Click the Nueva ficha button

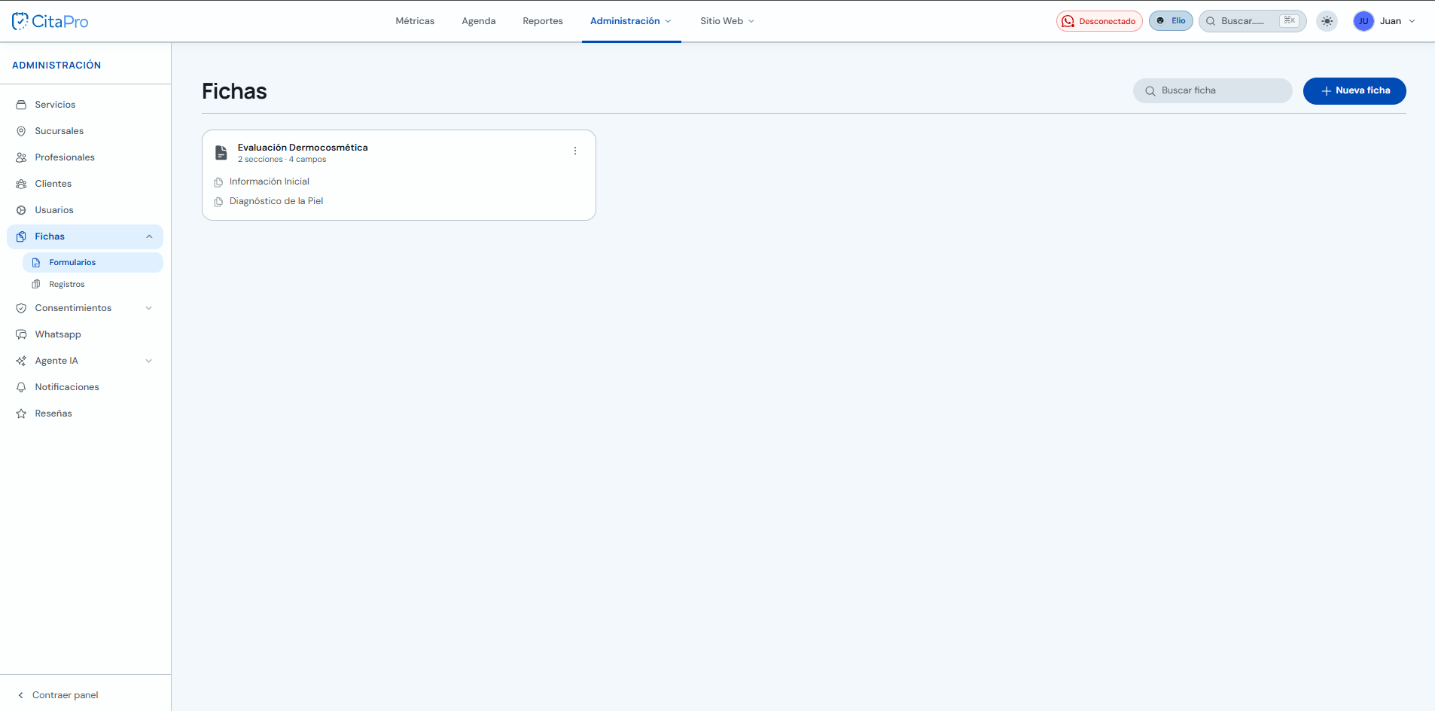coord(1354,91)
